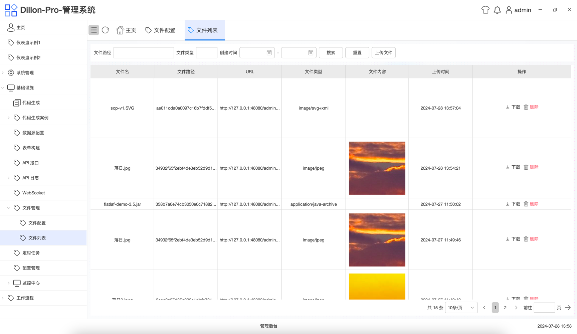Click the sop-v1.SVG file name cell
The height and width of the screenshot is (334, 577).
[x=122, y=108]
